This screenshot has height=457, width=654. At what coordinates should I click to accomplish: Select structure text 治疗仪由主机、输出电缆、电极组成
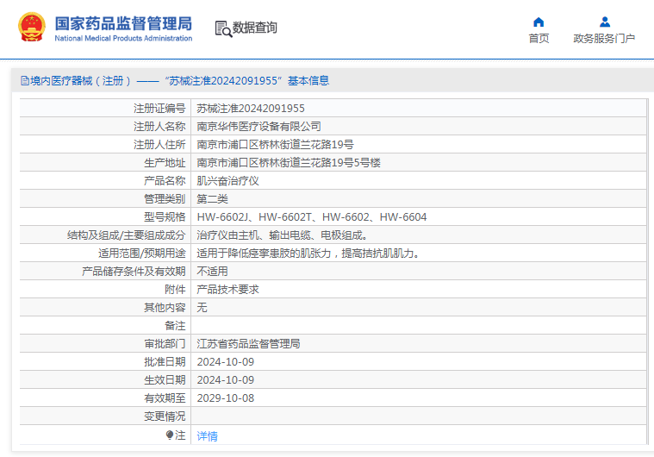pos(282,235)
